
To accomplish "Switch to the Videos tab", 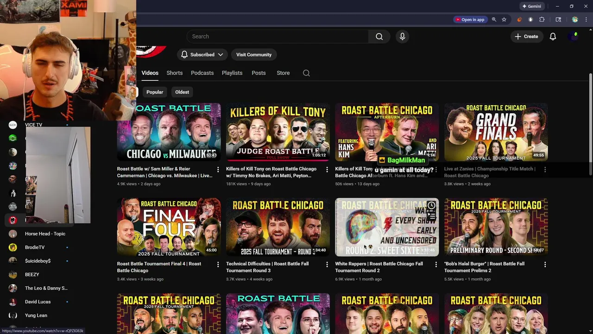I will [150, 73].
